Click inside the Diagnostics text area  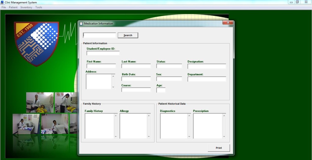click(x=174, y=126)
